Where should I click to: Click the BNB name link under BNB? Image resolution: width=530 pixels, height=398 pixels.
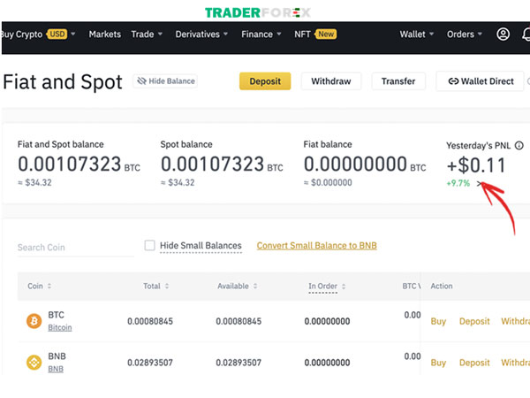56,369
